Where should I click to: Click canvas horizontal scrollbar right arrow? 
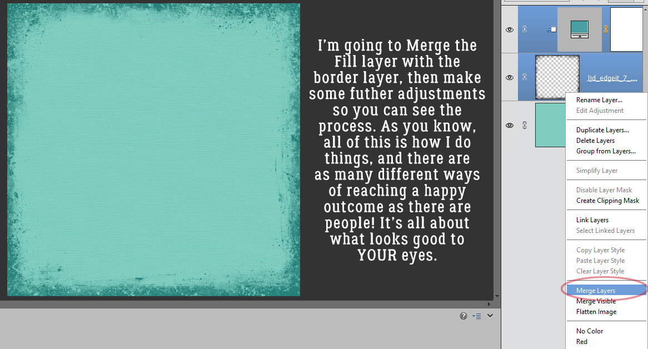(489, 304)
